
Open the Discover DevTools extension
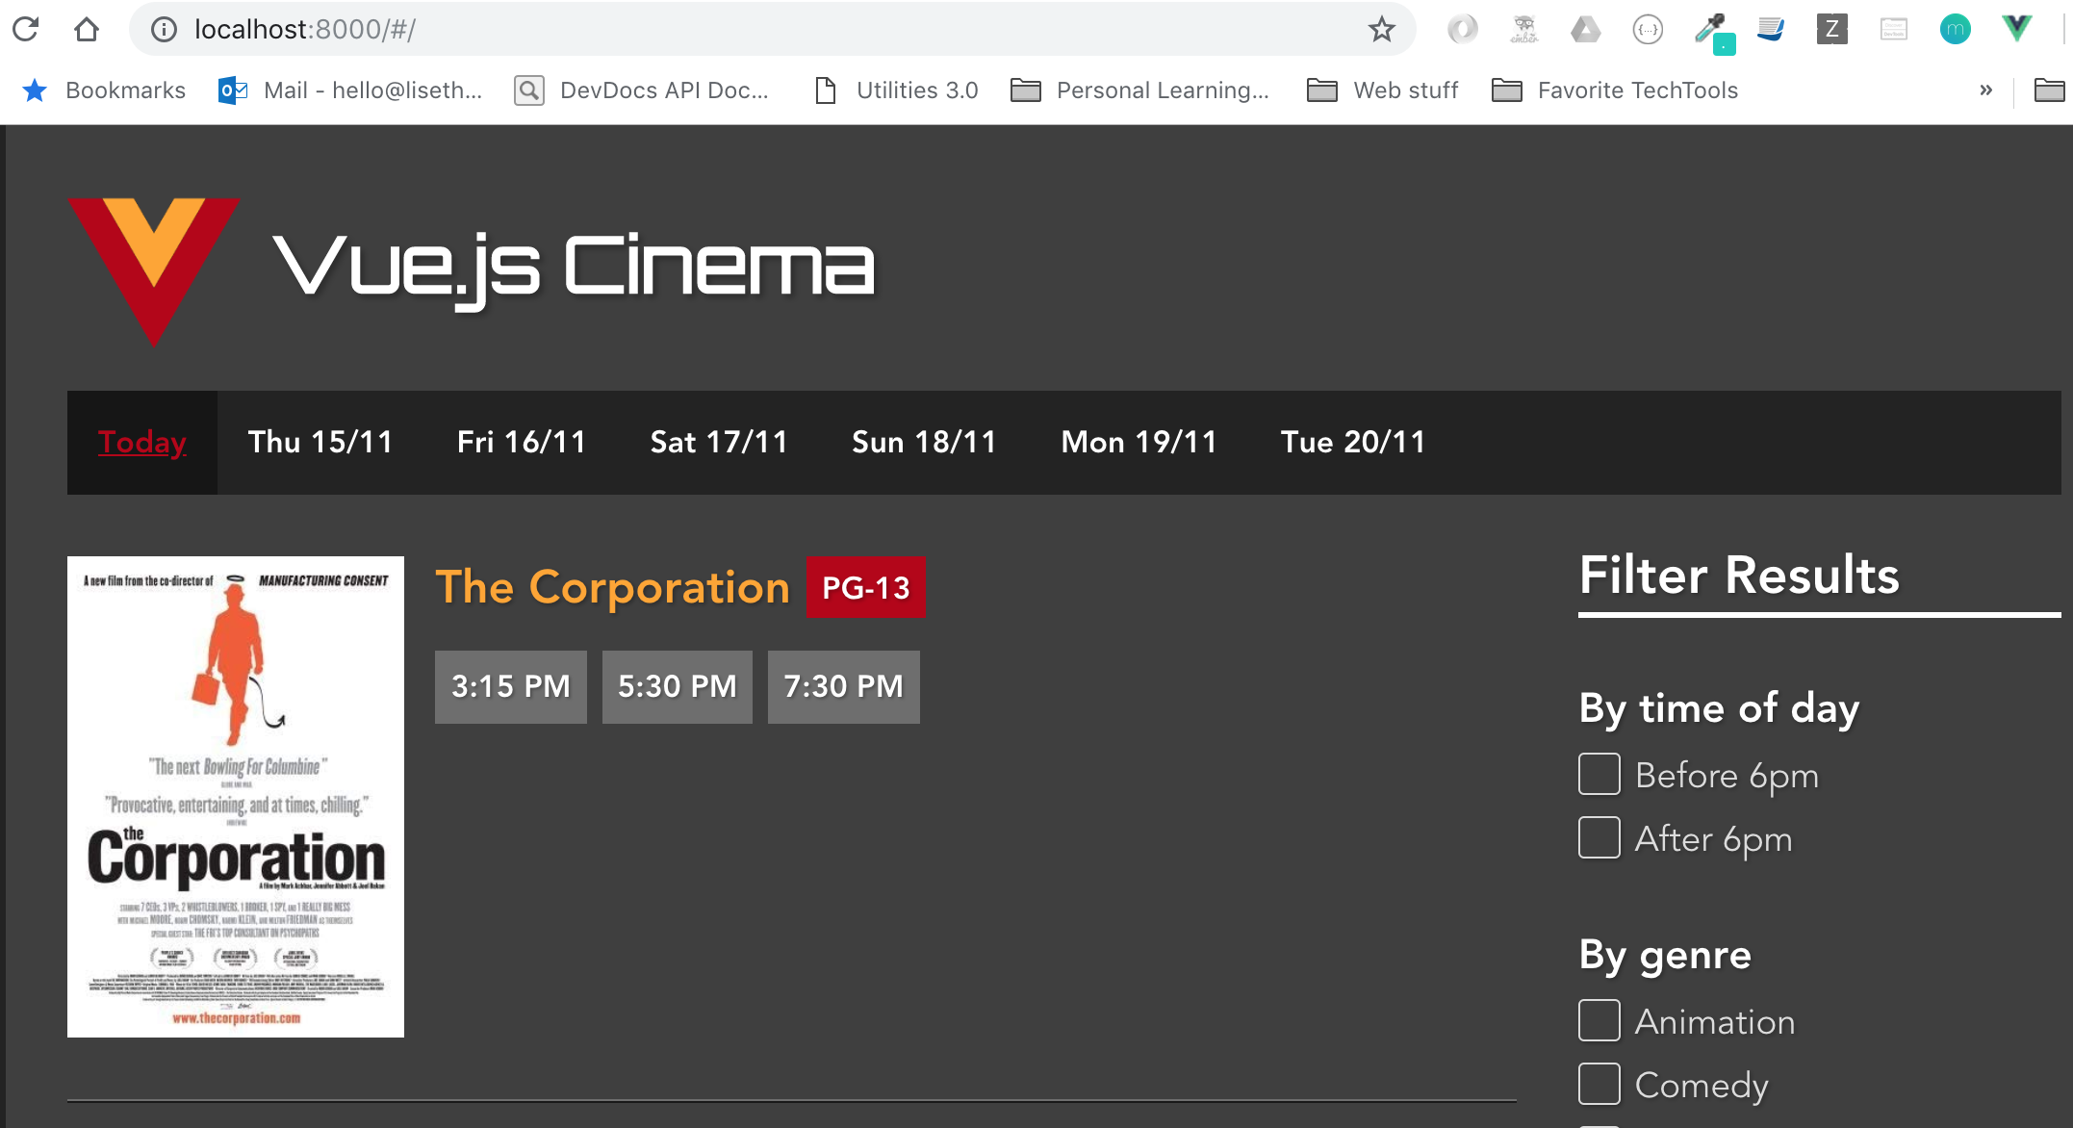1894,30
